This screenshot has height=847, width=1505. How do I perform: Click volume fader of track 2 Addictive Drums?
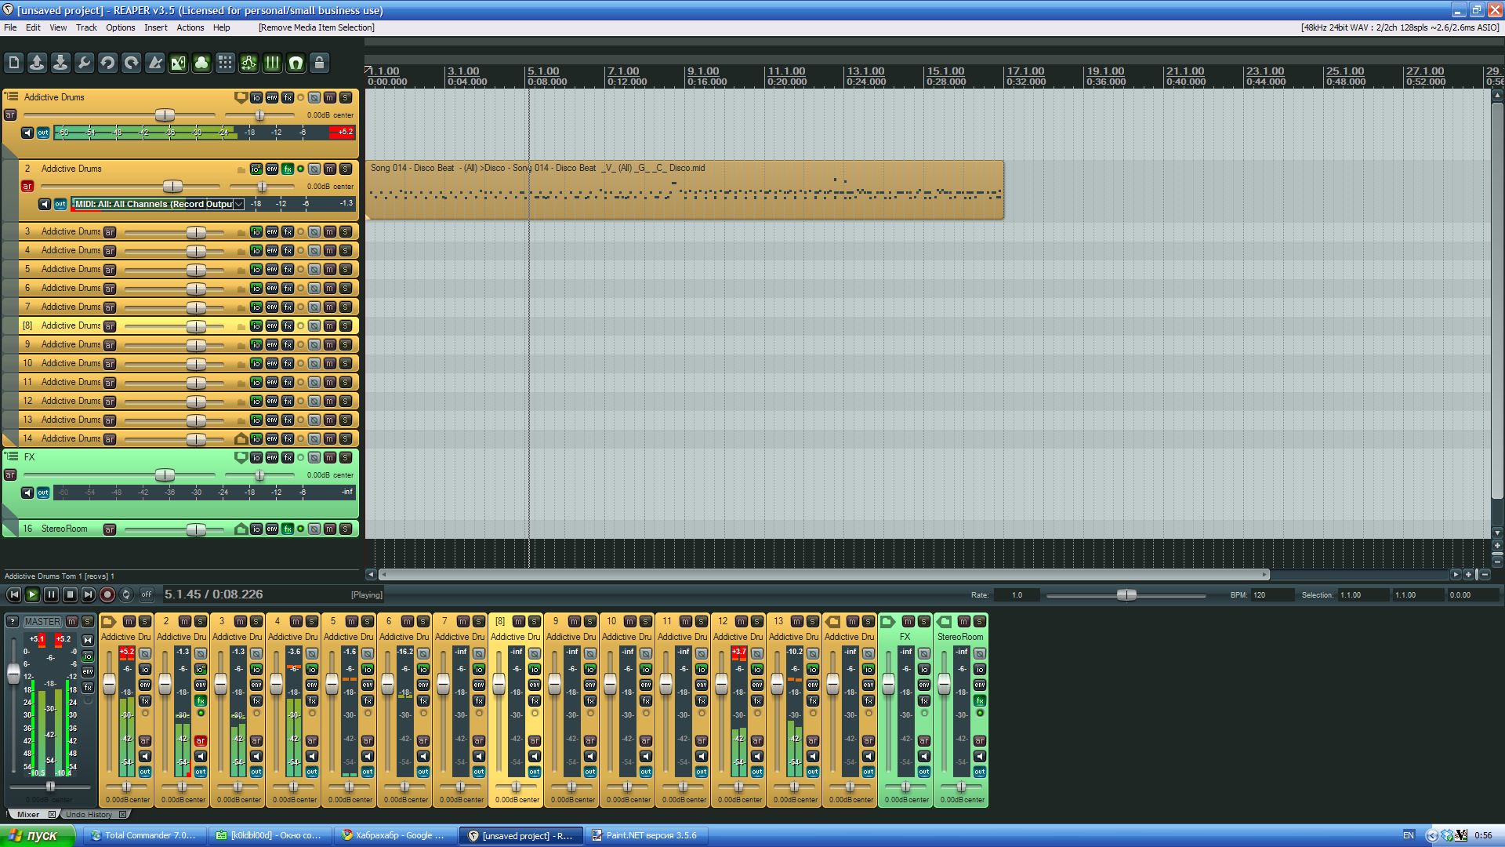point(172,187)
